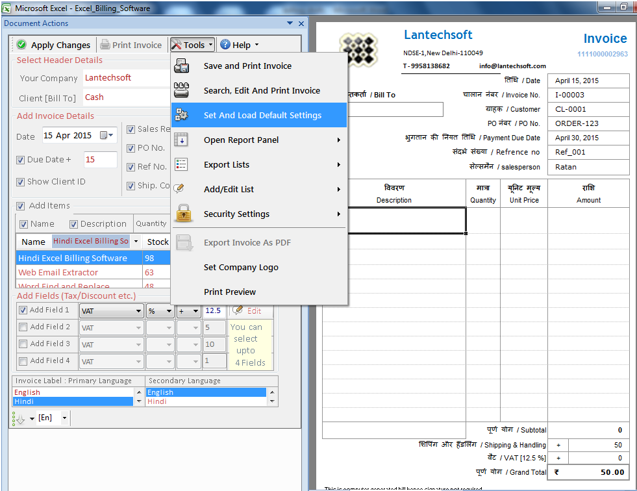Click the Set And Load Default Settings gear icon
This screenshot has width=637, height=491.
pos(182,115)
